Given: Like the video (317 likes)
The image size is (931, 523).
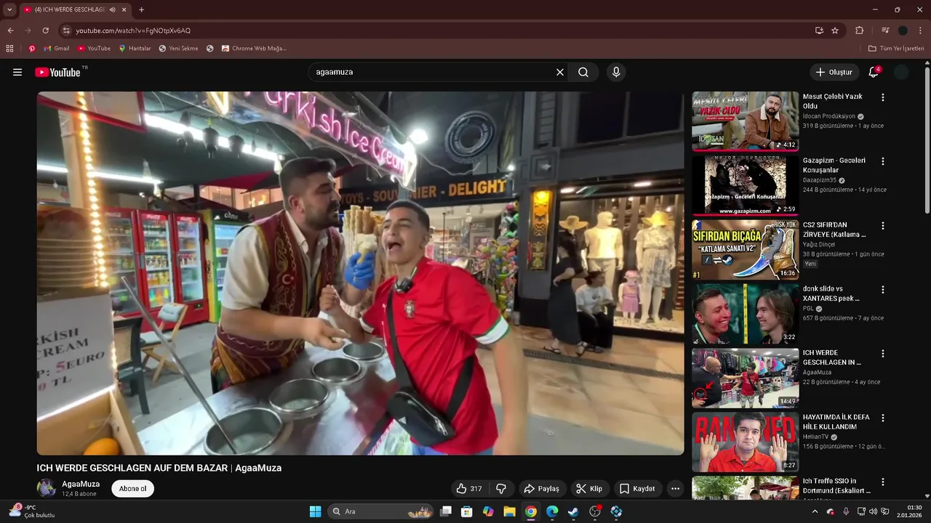Looking at the screenshot, I should 469,489.
